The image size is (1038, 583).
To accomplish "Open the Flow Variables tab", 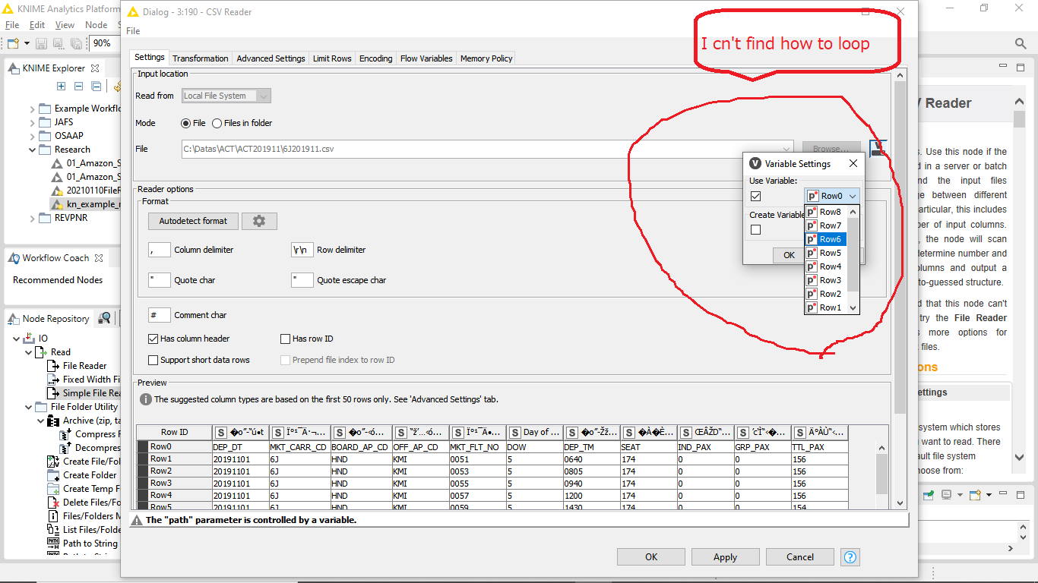I will coord(426,58).
